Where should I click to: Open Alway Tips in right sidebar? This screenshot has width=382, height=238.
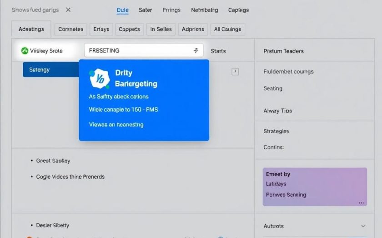(x=277, y=111)
